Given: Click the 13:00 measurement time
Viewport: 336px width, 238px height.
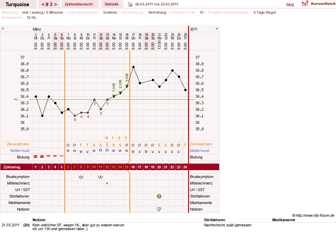Looking at the screenshot, I should point(159,45).
